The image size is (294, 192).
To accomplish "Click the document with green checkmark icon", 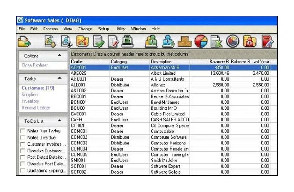I will point(99,42).
